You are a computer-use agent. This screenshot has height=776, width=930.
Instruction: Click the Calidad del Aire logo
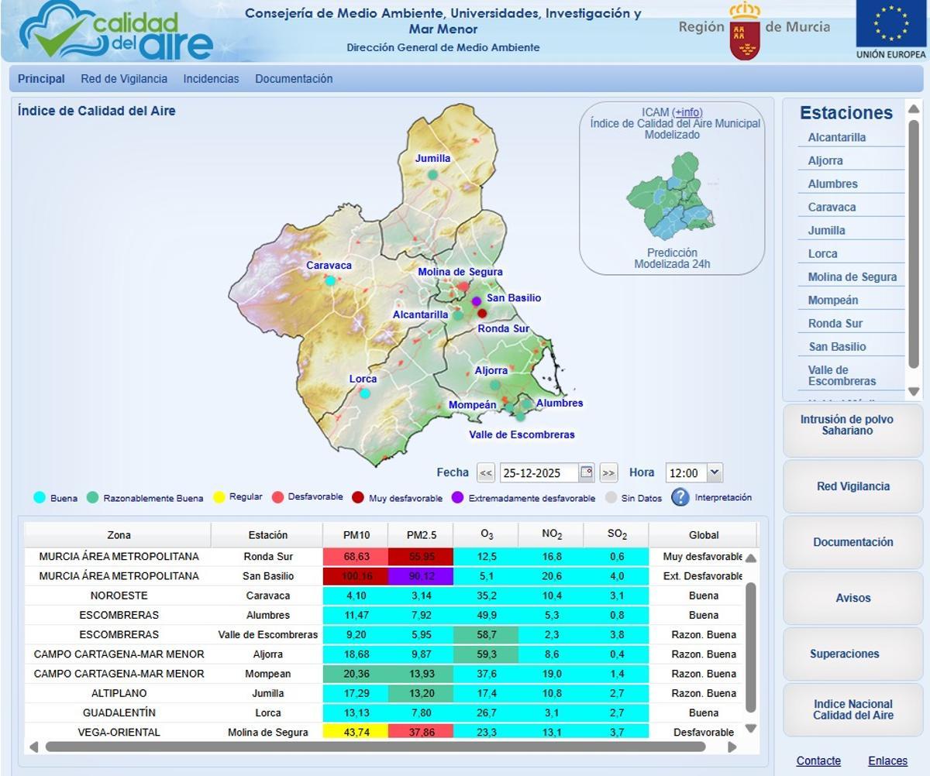pos(116,31)
